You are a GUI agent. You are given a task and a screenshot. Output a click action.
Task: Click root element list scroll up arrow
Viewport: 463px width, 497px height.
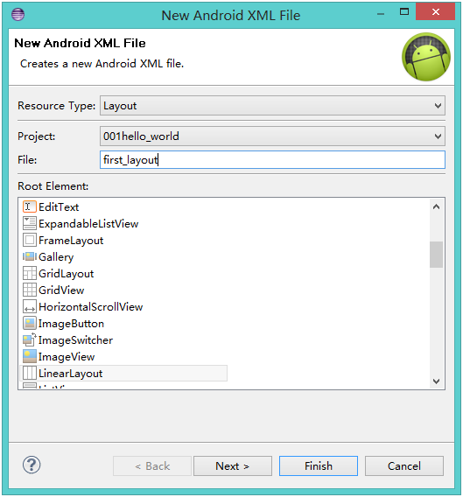pyautogui.click(x=437, y=207)
